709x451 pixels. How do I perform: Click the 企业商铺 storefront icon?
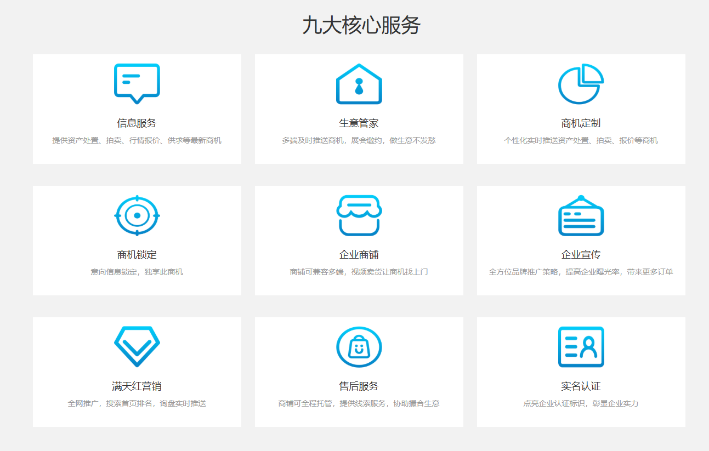pos(359,215)
